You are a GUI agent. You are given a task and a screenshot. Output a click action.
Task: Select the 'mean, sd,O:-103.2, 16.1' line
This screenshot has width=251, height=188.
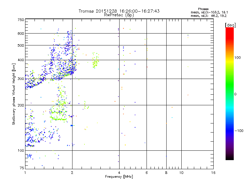(209, 12)
